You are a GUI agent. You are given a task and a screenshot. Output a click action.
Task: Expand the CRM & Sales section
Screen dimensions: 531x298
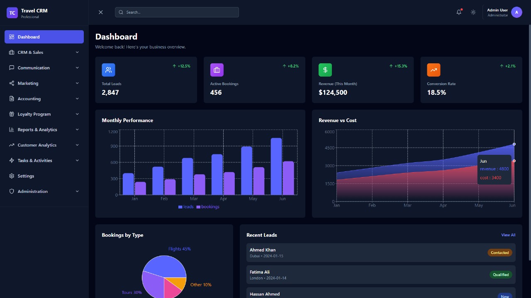point(44,52)
